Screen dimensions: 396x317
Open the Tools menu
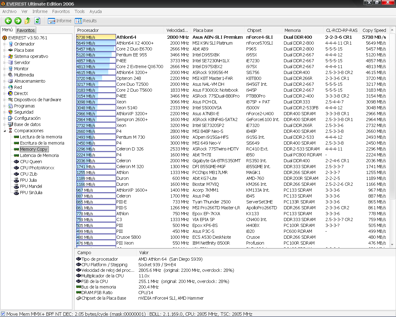pos(80,11)
